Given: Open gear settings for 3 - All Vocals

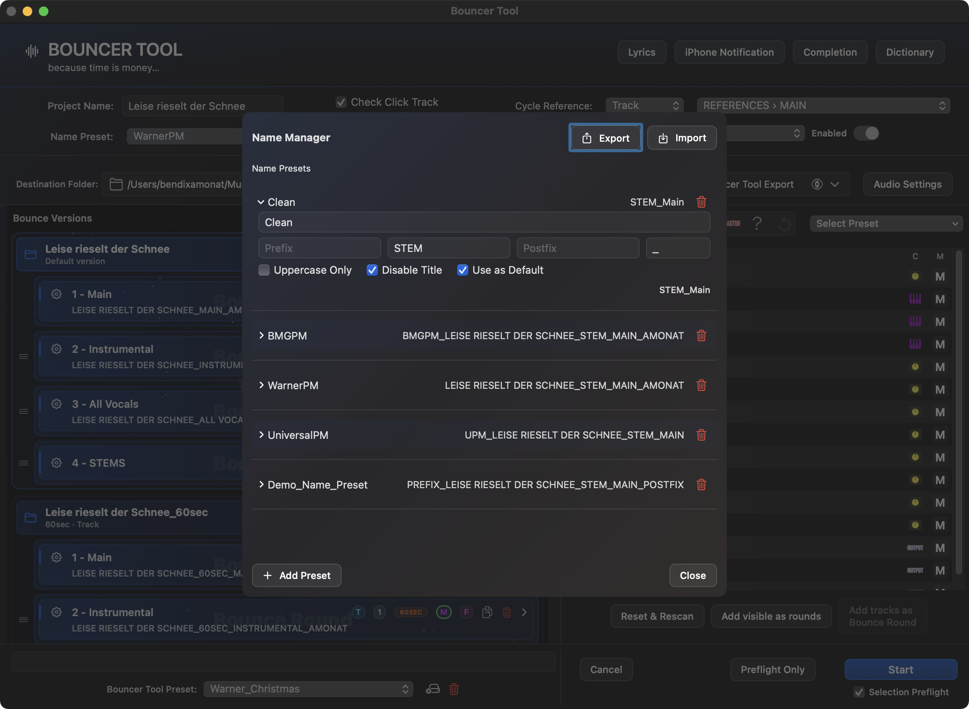Looking at the screenshot, I should coord(56,404).
